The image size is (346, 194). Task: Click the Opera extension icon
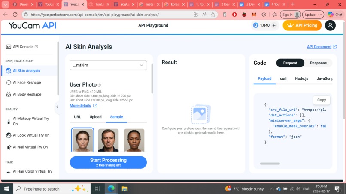pos(234,15)
